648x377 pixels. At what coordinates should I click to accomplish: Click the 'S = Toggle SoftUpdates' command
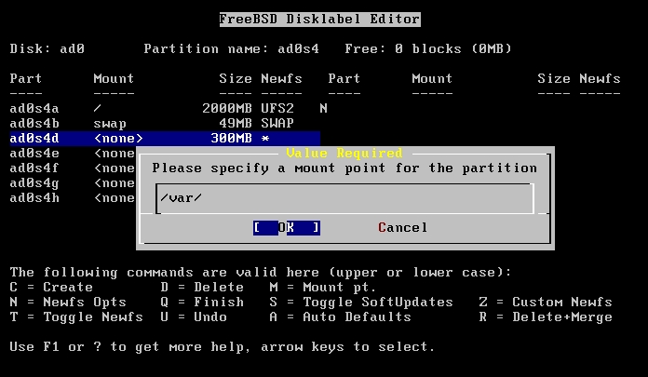[x=361, y=303]
